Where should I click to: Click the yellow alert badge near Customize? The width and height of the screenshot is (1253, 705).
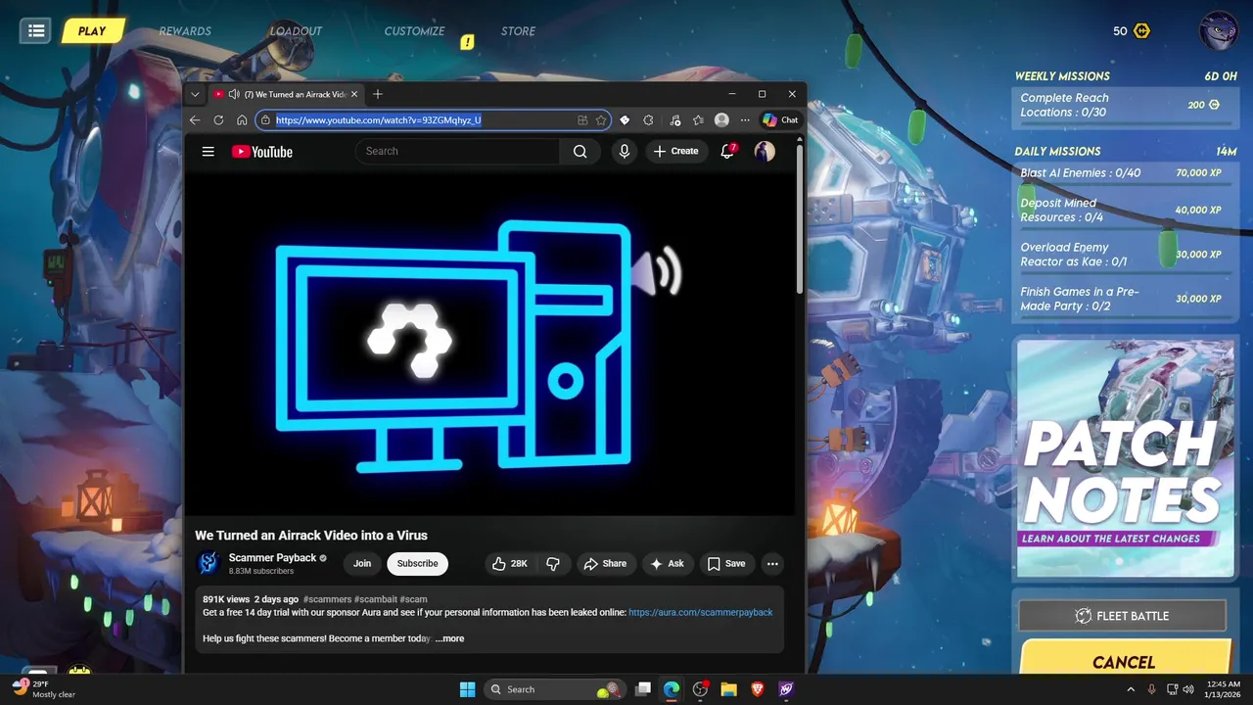[x=467, y=42]
